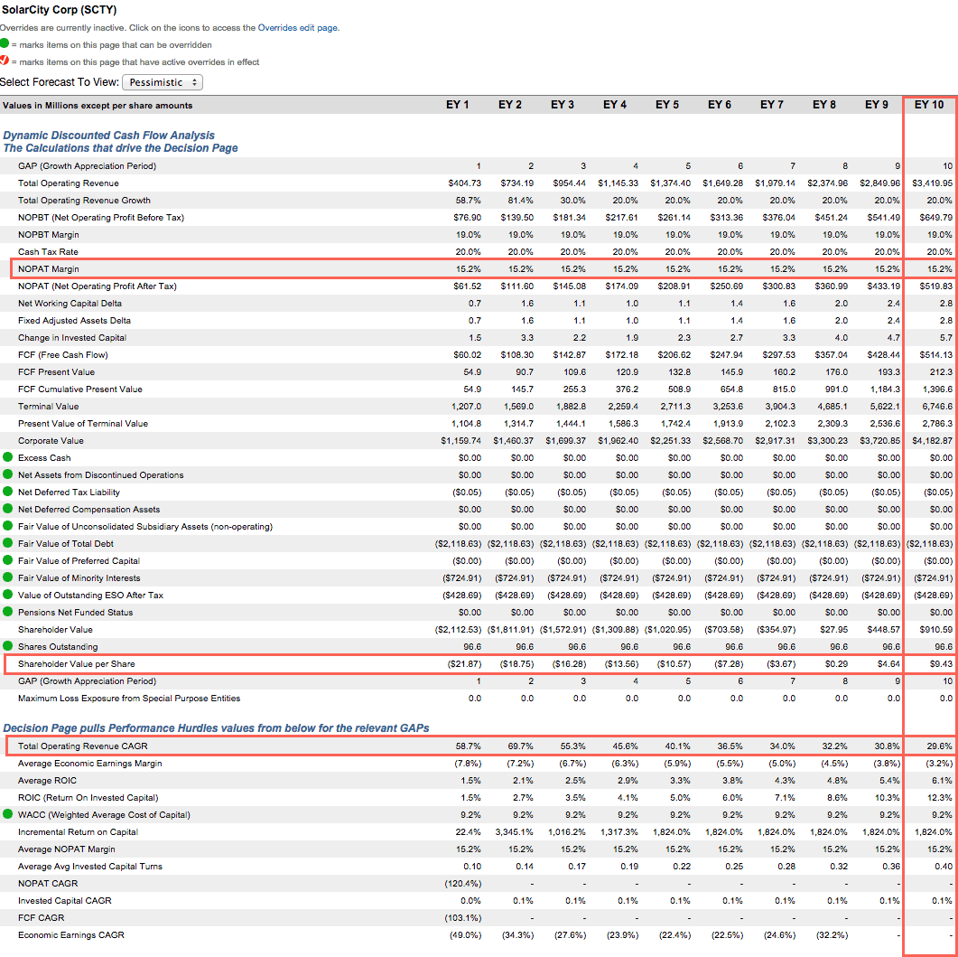The height and width of the screenshot is (957, 958).
Task: Select the 1,104.8 Present Value of Terminal Value cell
Action: click(466, 423)
